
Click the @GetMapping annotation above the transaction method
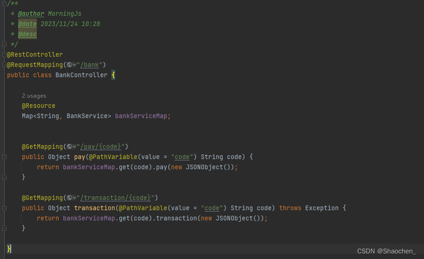click(x=42, y=198)
